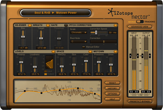Click the Input legend swatch in Levels
This screenshot has height=110, width=163.
[46, 71]
